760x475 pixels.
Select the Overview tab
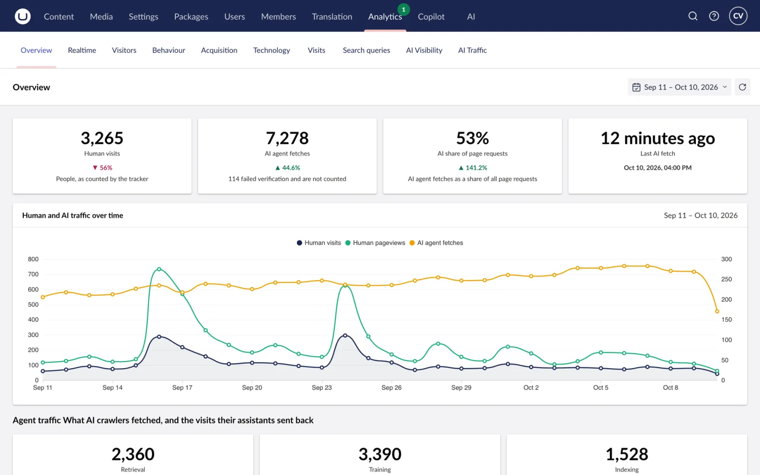tap(36, 50)
